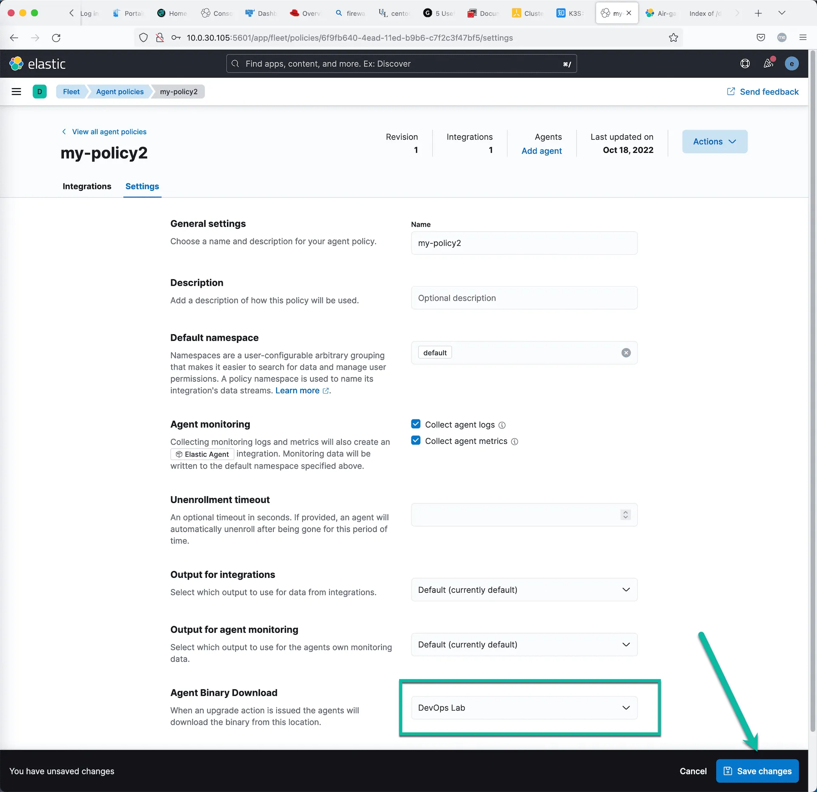
Task: Open the hamburger navigation menu
Action: click(16, 92)
